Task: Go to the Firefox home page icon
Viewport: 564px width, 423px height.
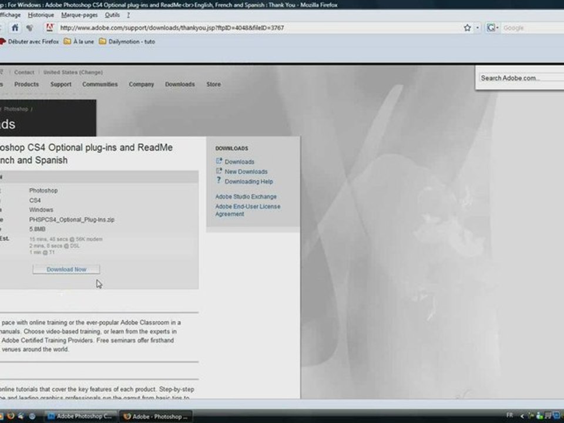Action: (15, 28)
